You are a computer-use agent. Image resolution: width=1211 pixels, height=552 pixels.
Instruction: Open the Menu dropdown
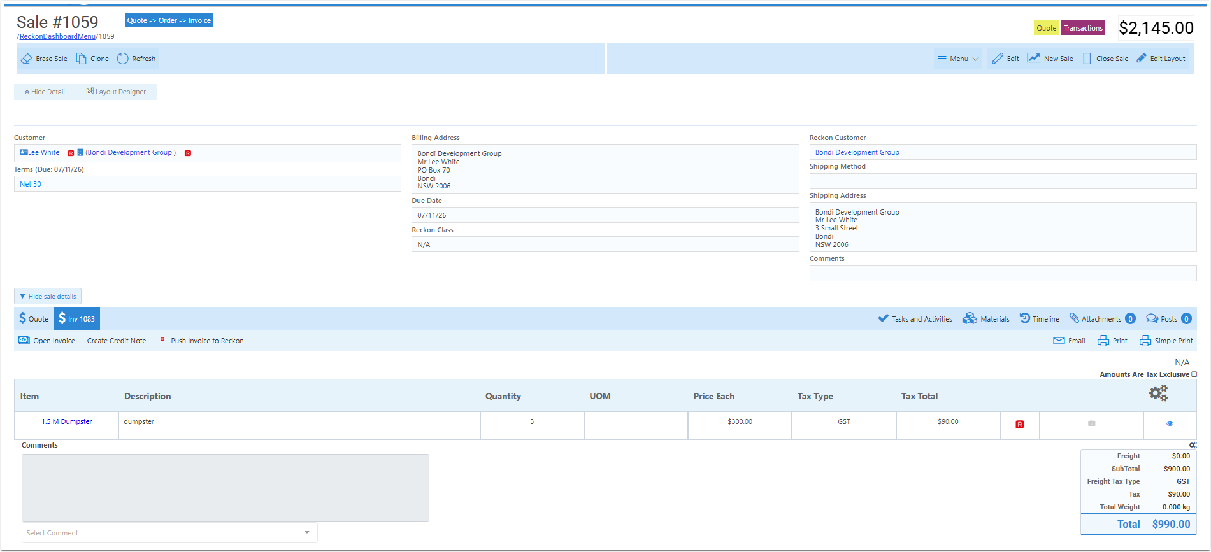(x=958, y=59)
